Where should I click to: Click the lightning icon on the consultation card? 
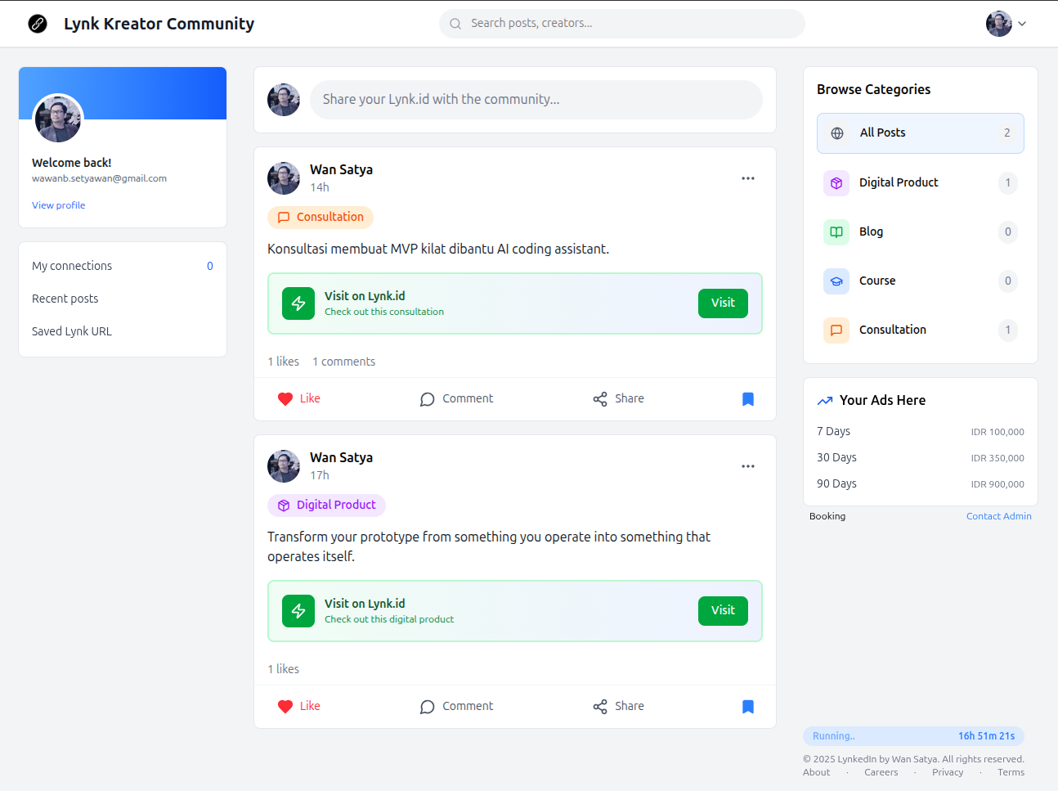[x=298, y=303]
